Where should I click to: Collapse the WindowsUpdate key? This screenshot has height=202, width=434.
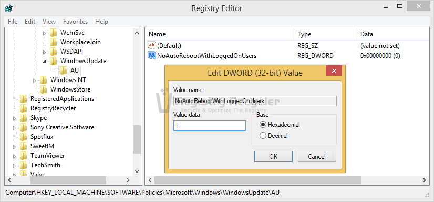[44, 62]
